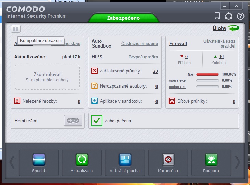Click the red 100.00% traffic bar
Image resolution: width=250 pixels, height=185 pixels.
tap(208, 74)
